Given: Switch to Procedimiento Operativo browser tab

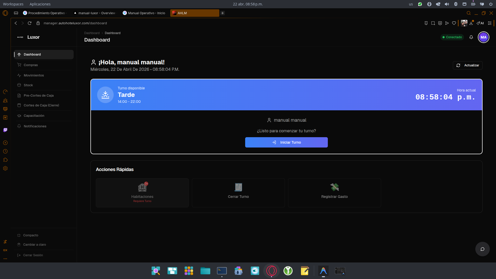Looking at the screenshot, I should (45, 13).
